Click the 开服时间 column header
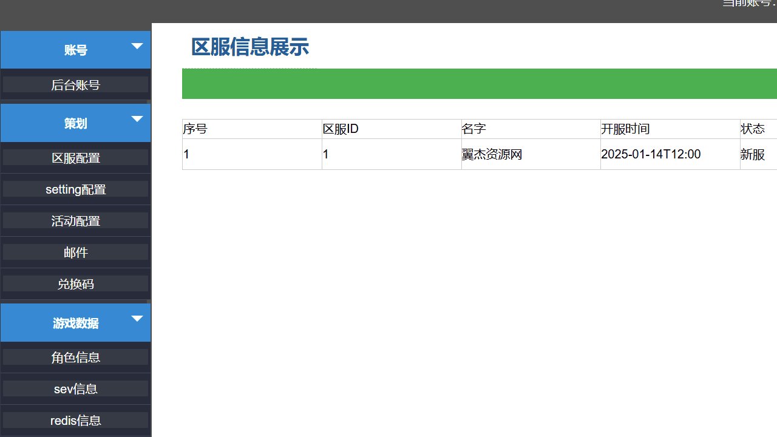Image resolution: width=777 pixels, height=437 pixels. coord(625,129)
